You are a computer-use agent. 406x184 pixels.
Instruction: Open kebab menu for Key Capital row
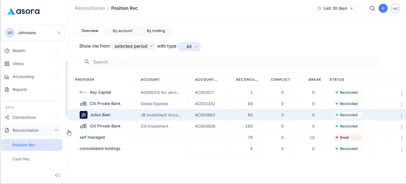point(401,93)
